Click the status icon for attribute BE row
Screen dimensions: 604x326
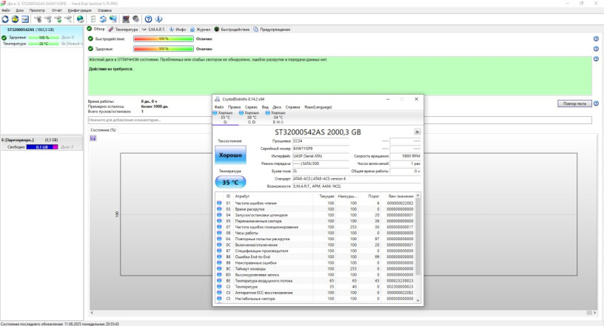(219, 281)
